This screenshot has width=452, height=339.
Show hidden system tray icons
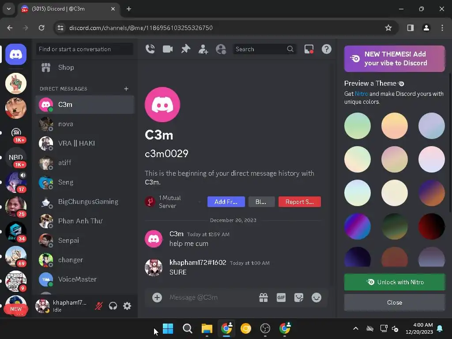coord(356,328)
